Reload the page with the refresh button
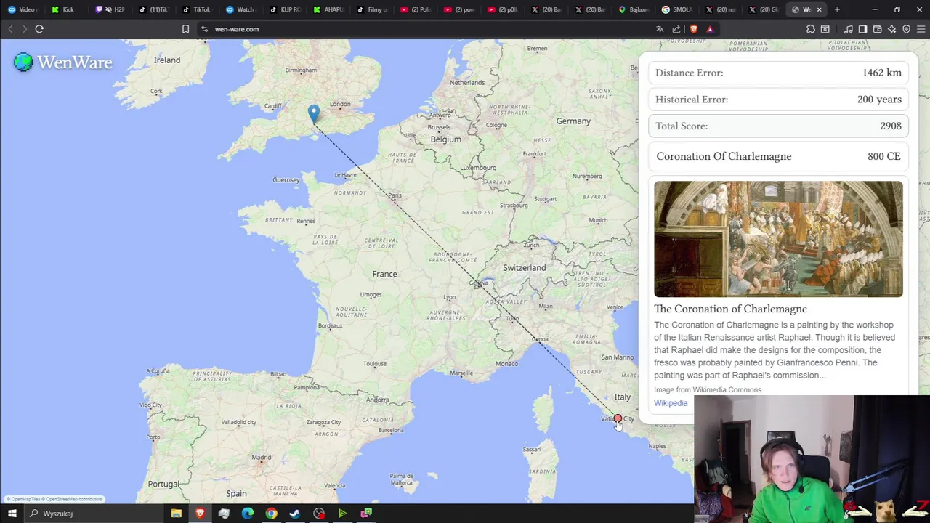The image size is (930, 523). (x=39, y=29)
